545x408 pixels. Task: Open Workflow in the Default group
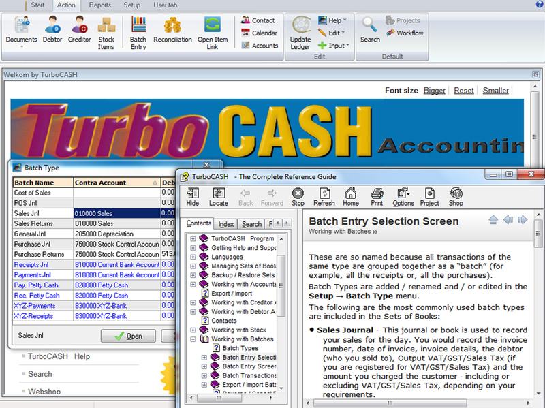405,33
